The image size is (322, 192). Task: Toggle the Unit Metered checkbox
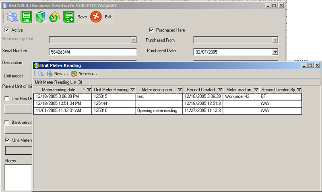tap(8, 140)
